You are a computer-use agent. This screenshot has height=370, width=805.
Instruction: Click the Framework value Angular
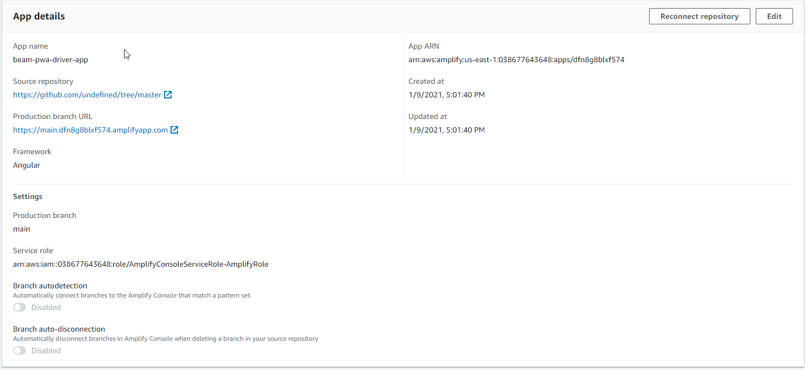click(26, 165)
